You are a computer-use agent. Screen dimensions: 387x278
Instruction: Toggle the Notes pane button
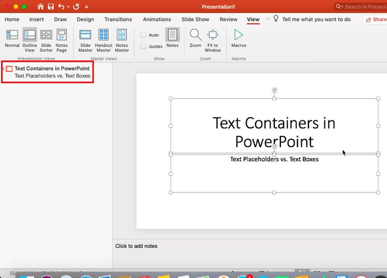point(172,38)
